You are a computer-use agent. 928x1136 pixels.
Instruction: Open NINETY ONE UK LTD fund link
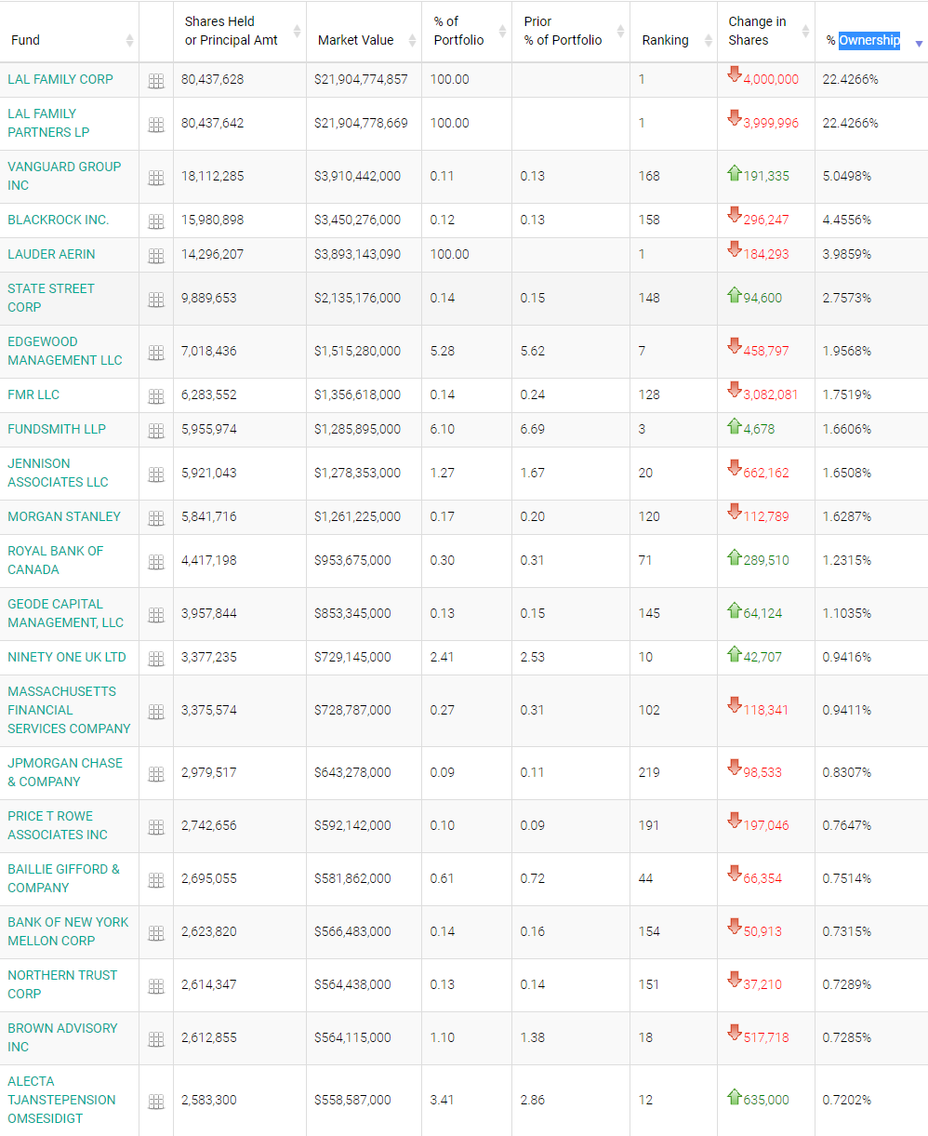coord(67,657)
